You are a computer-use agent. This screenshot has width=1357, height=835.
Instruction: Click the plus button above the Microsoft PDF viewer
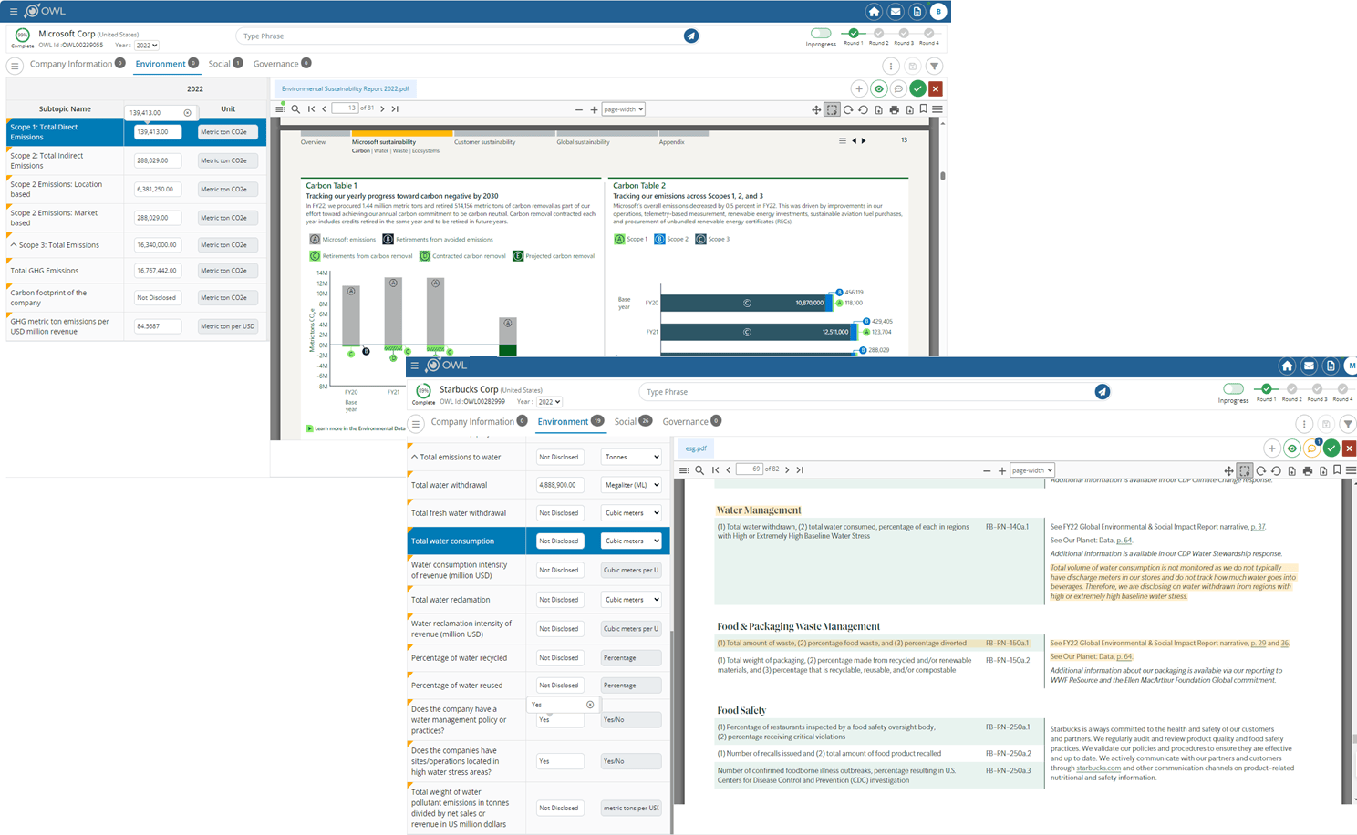(859, 88)
